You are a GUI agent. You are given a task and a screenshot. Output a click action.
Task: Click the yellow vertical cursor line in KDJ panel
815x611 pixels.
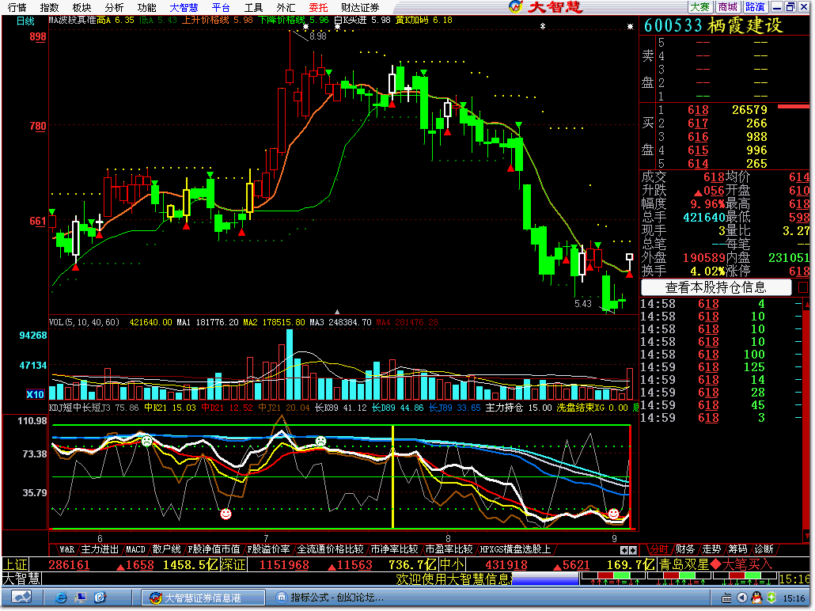coord(393,476)
